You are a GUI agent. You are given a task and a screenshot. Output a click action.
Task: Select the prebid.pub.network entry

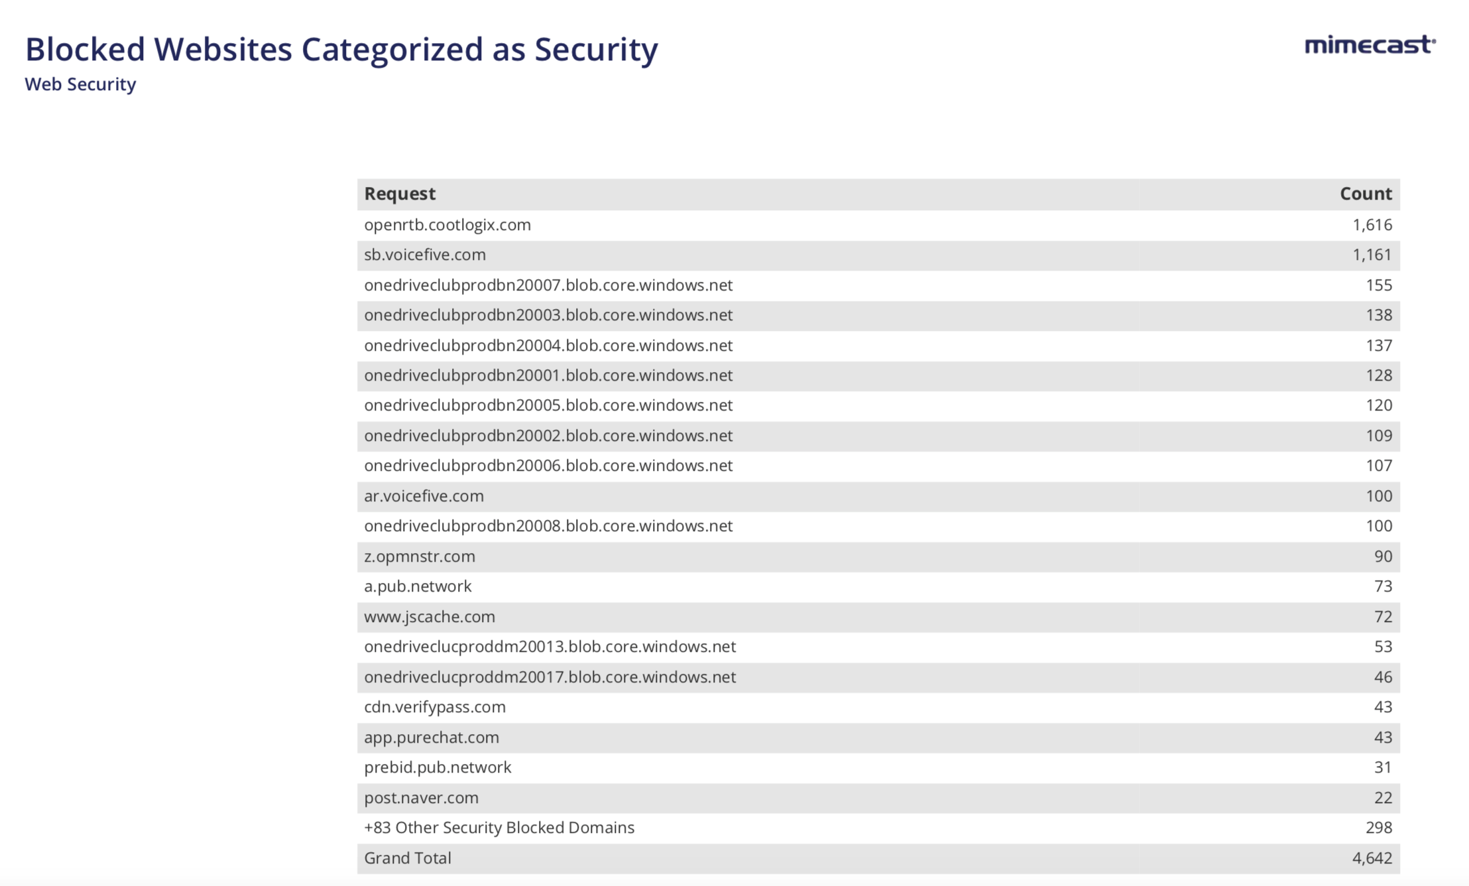438,767
